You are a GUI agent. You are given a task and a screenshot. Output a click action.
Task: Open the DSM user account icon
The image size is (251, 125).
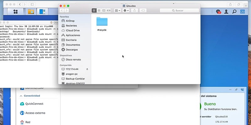point(226,12)
